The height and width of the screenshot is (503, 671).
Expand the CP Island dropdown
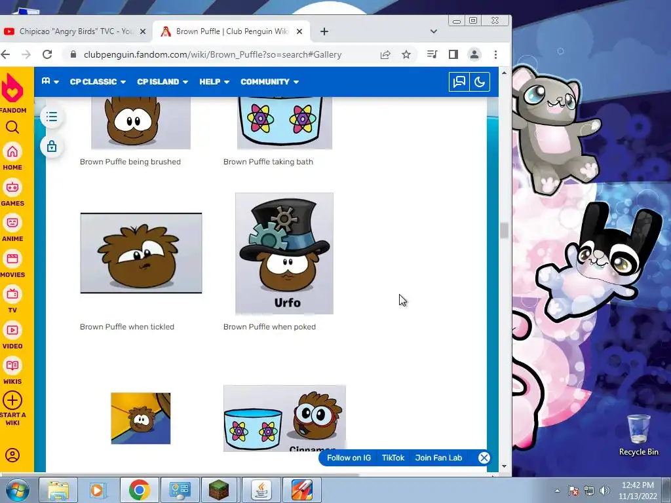click(x=163, y=82)
